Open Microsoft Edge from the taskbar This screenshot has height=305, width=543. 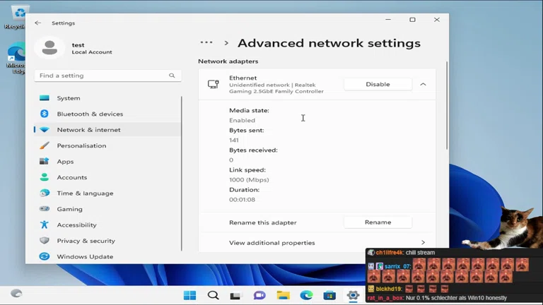pos(306,295)
